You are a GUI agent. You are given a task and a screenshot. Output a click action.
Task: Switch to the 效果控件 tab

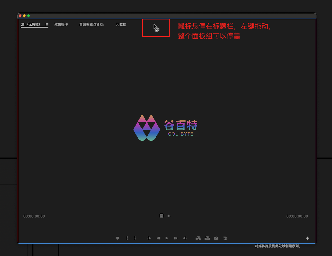[x=61, y=24]
